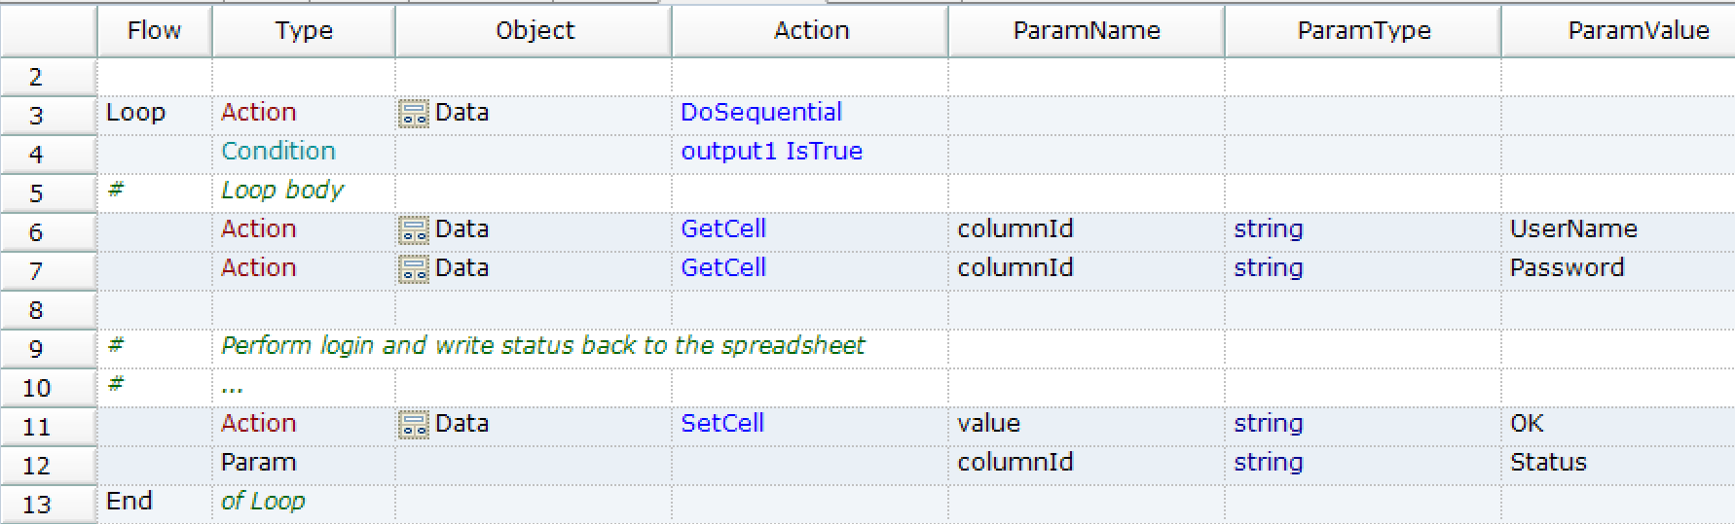Select the ParamName column header
The width and height of the screenshot is (1735, 524).
[x=1087, y=31]
